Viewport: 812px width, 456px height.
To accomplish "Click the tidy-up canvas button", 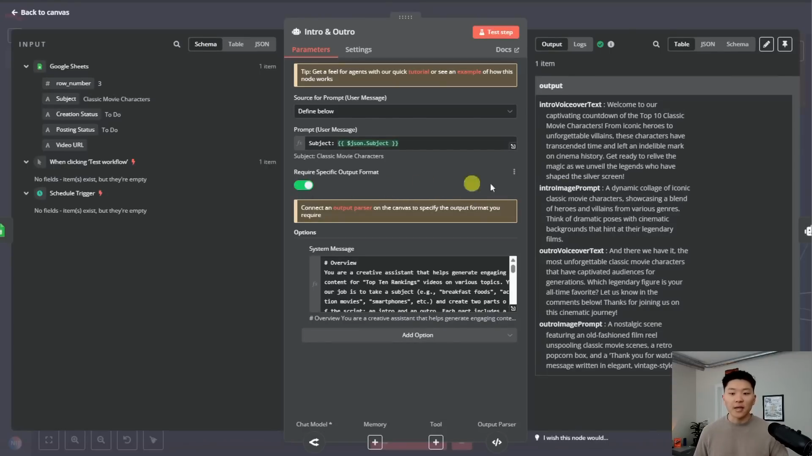I will (x=153, y=440).
